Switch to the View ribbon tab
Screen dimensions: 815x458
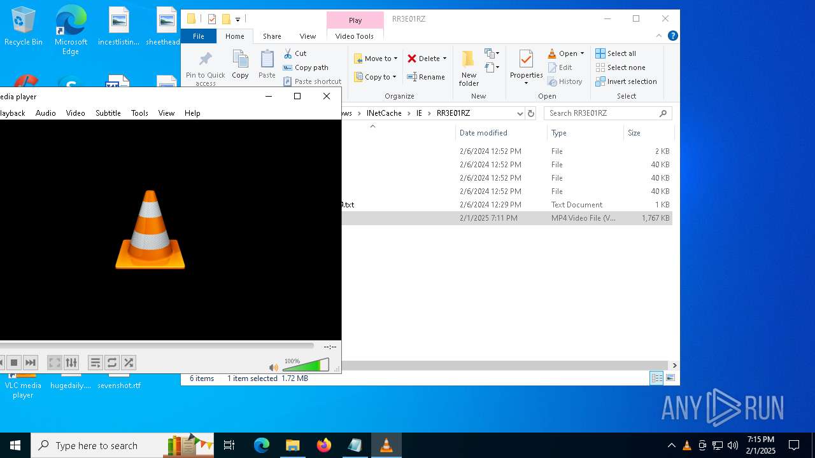(x=308, y=36)
